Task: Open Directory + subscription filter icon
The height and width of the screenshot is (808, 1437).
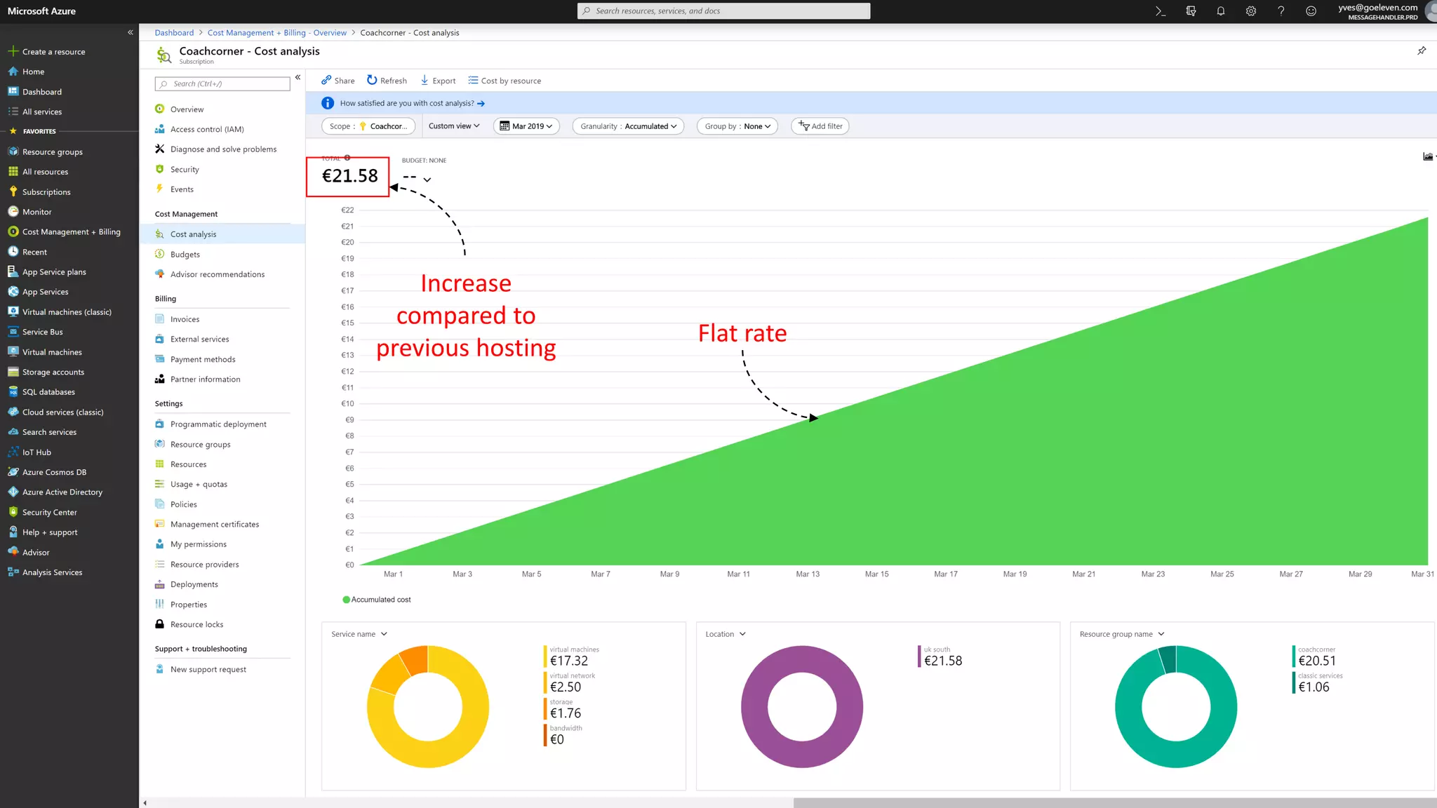Action: 1191,11
